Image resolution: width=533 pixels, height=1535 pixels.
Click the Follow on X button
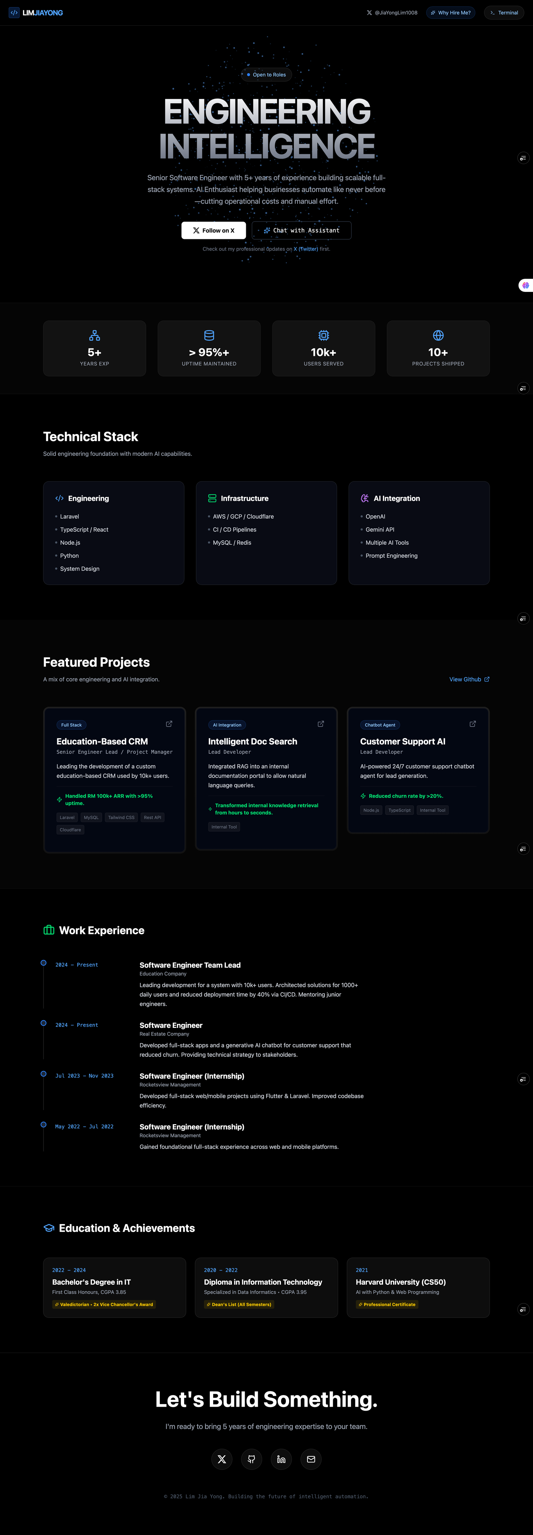tap(213, 230)
